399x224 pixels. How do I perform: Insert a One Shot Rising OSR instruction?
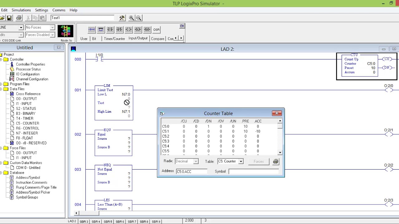156,30
